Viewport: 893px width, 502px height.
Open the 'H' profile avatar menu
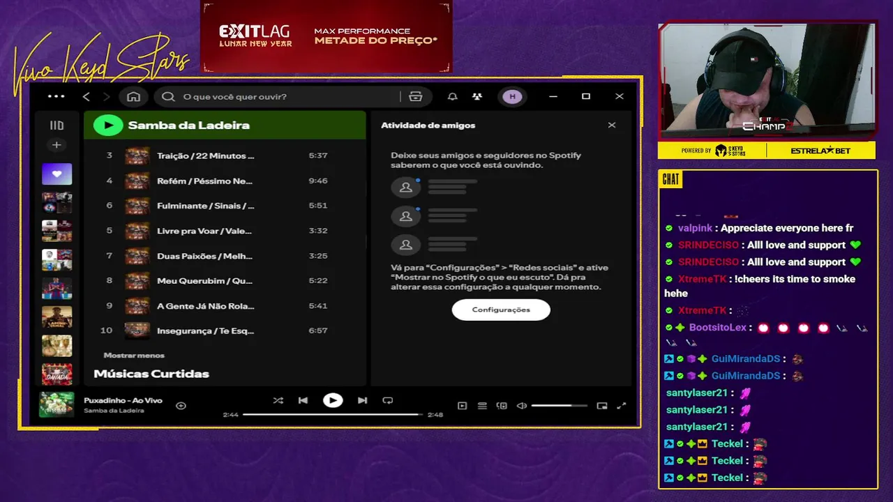[x=513, y=96]
